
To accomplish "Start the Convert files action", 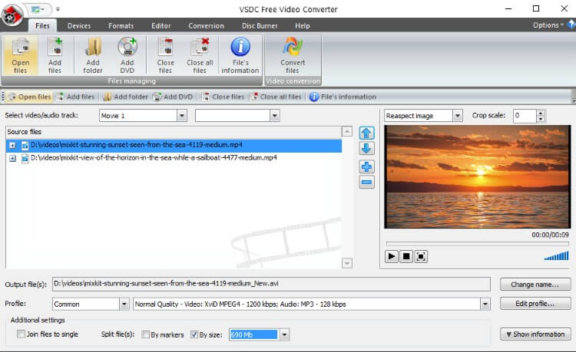I will 293,55.
